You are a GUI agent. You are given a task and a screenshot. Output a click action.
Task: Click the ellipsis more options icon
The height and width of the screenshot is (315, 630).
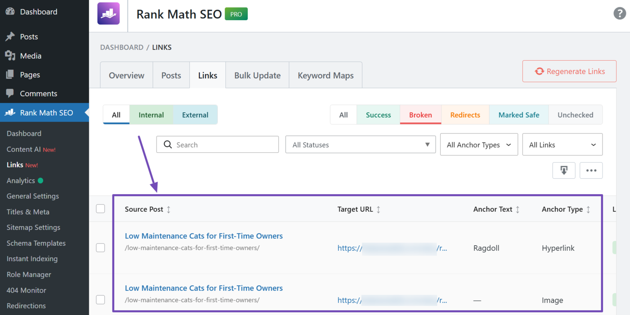(x=591, y=170)
